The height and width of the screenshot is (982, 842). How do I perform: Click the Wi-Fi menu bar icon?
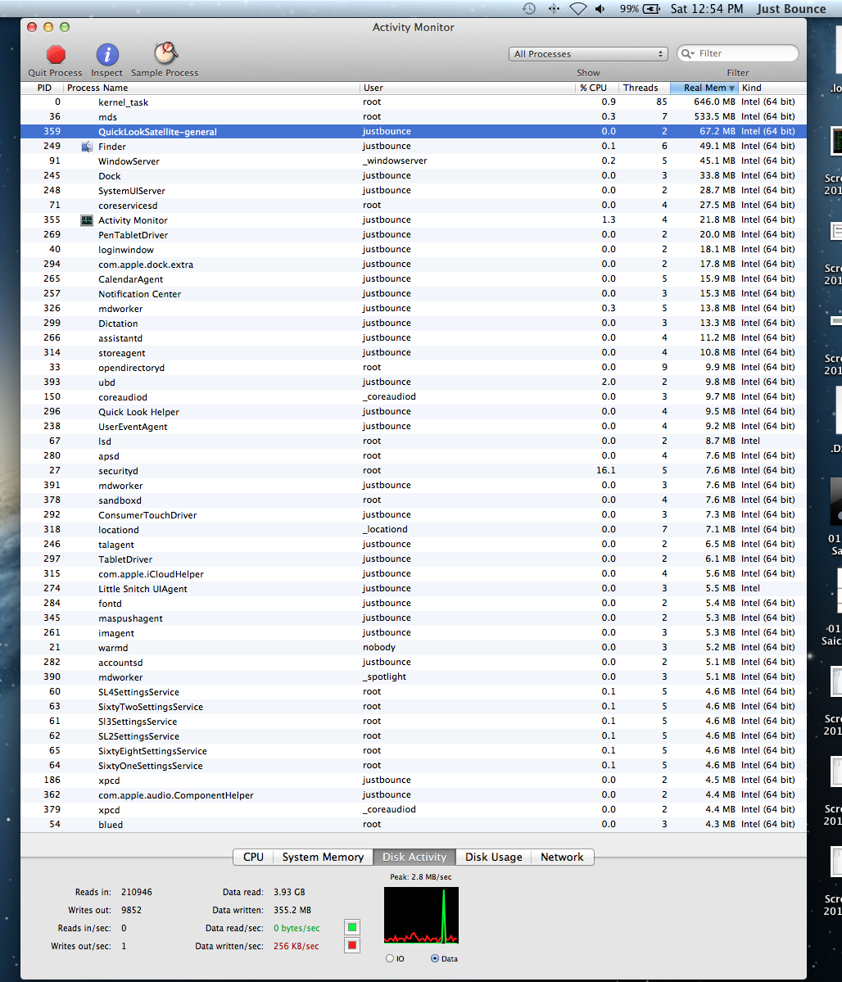[577, 9]
